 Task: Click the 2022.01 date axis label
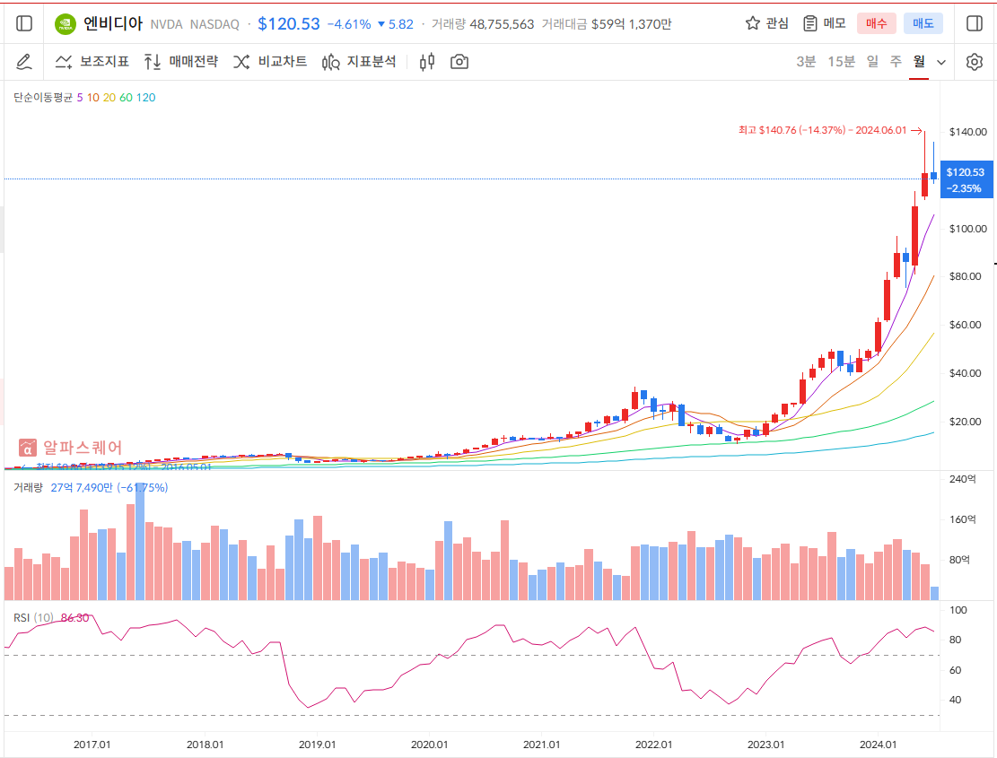[x=653, y=744]
